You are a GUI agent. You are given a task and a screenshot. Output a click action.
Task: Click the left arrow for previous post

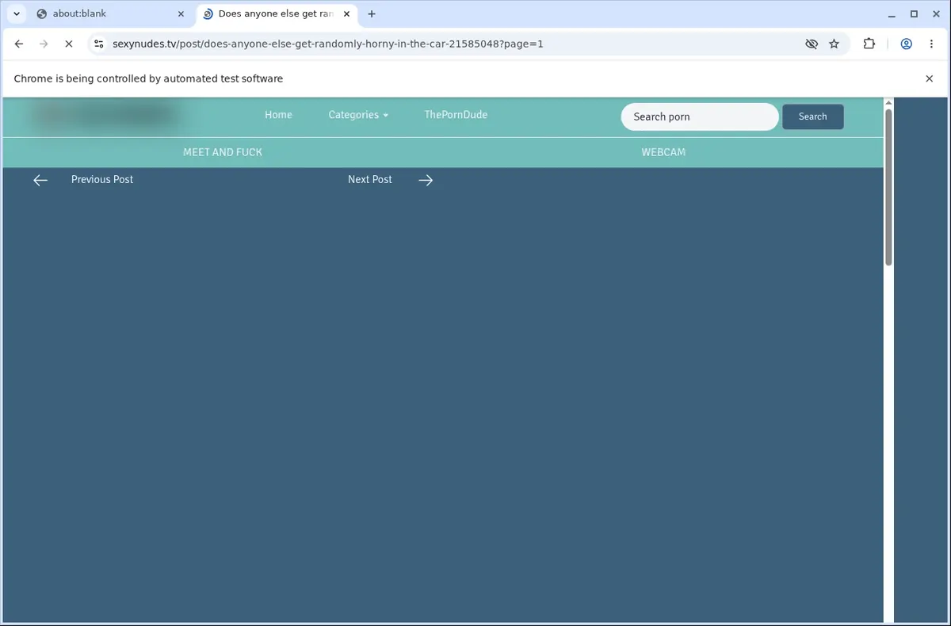click(40, 181)
